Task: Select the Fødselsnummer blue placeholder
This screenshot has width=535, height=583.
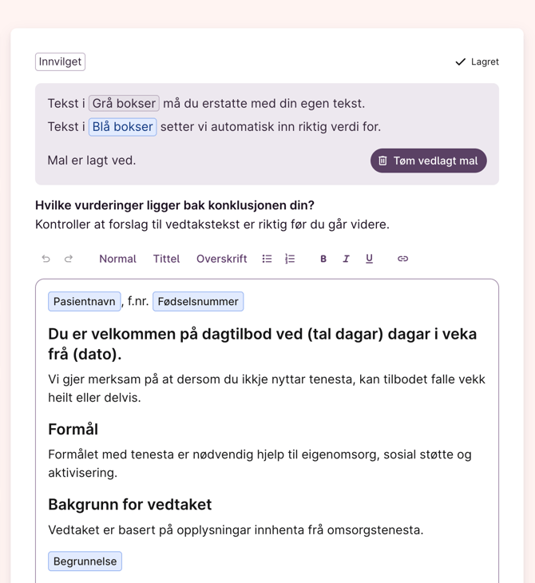Action: point(198,301)
